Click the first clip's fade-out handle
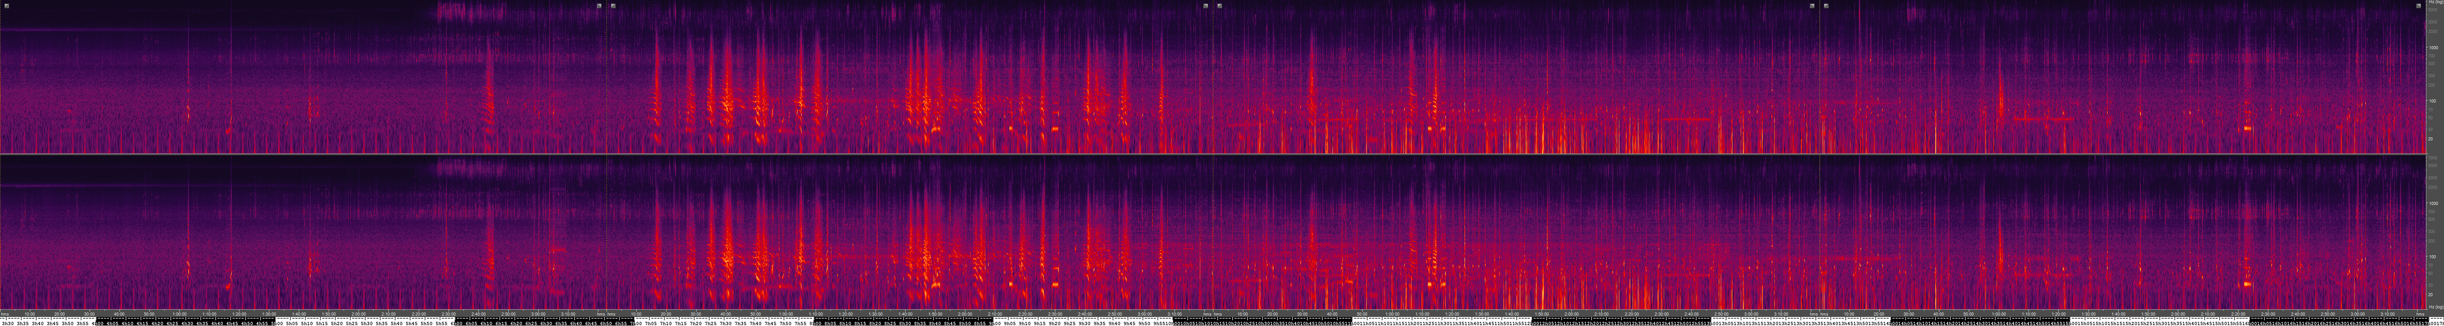Image resolution: width=2444 pixels, height=326 pixels. [x=600, y=6]
